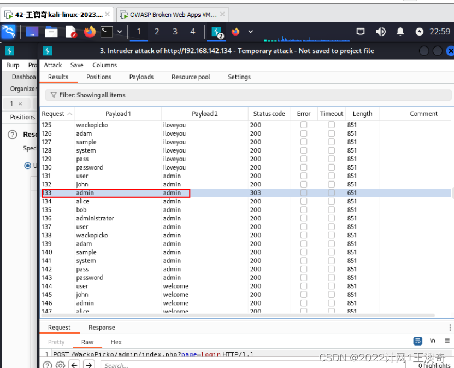Sort by the Payload 1 column header
The width and height of the screenshot is (454, 368).
[x=118, y=114]
